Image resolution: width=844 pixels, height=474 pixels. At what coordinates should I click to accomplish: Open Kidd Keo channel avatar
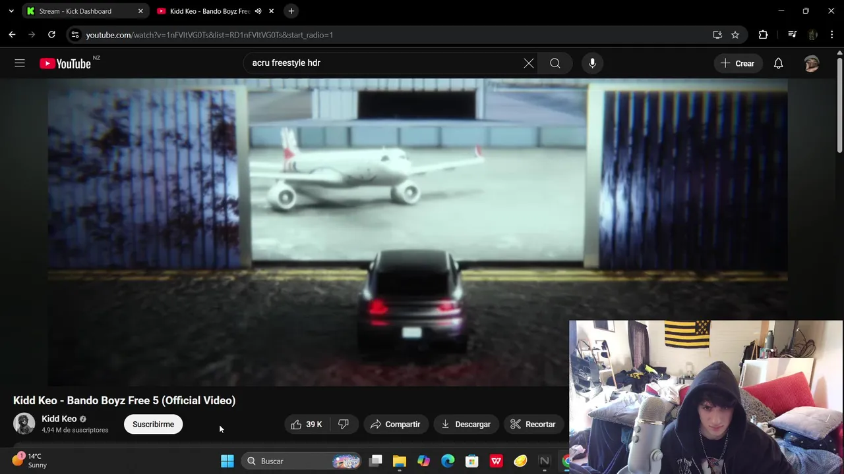[x=24, y=424]
